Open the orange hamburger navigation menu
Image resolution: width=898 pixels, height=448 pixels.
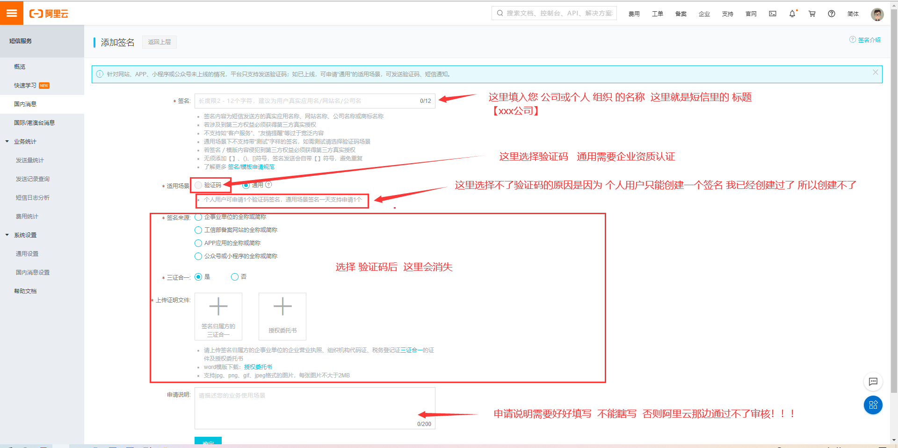tap(12, 13)
